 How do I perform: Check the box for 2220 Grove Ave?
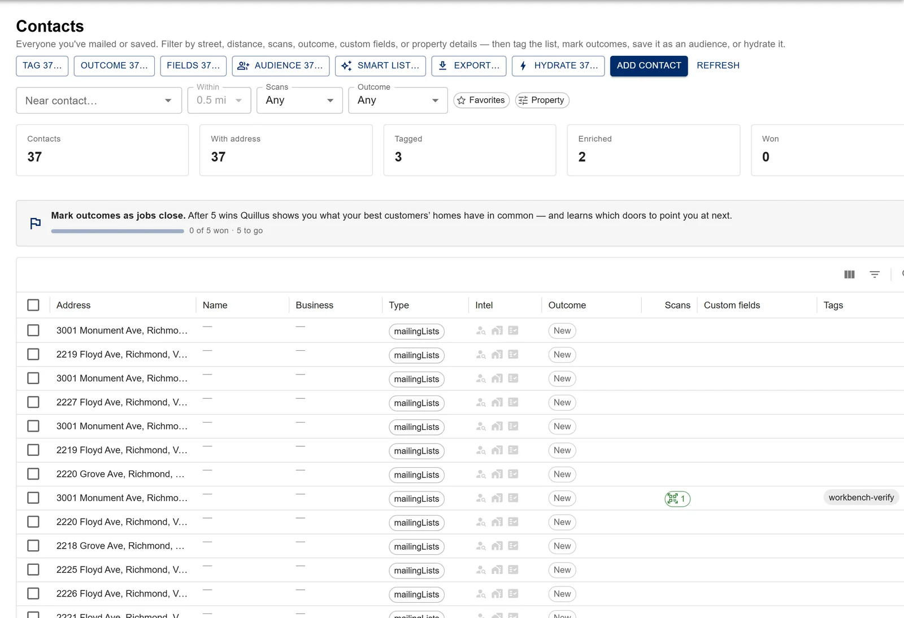coord(33,474)
